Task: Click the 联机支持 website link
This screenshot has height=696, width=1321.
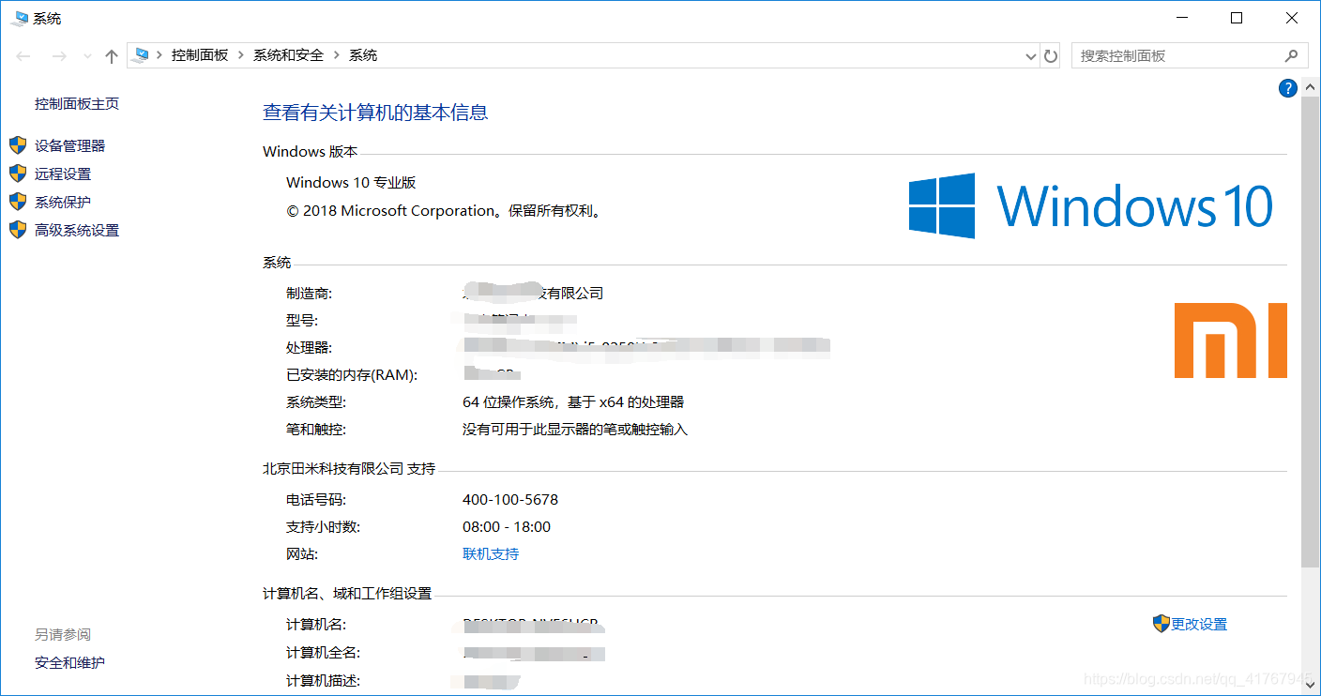Action: coord(491,554)
